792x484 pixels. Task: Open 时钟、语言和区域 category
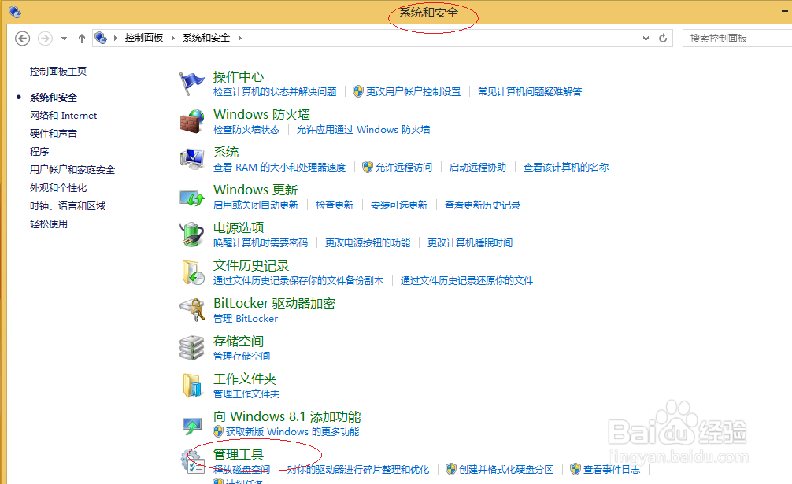coord(68,206)
